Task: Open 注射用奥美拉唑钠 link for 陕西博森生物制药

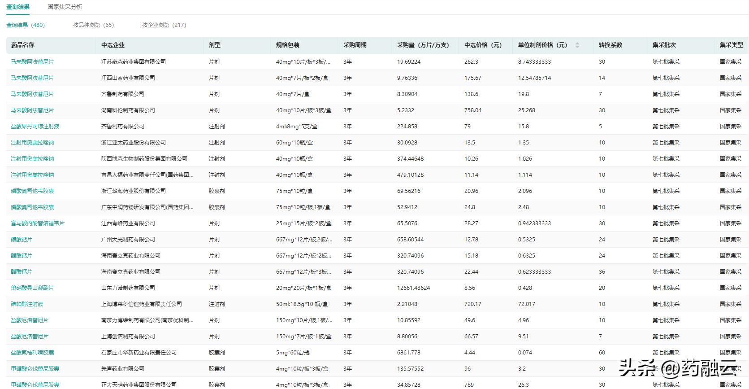Action: [32, 159]
